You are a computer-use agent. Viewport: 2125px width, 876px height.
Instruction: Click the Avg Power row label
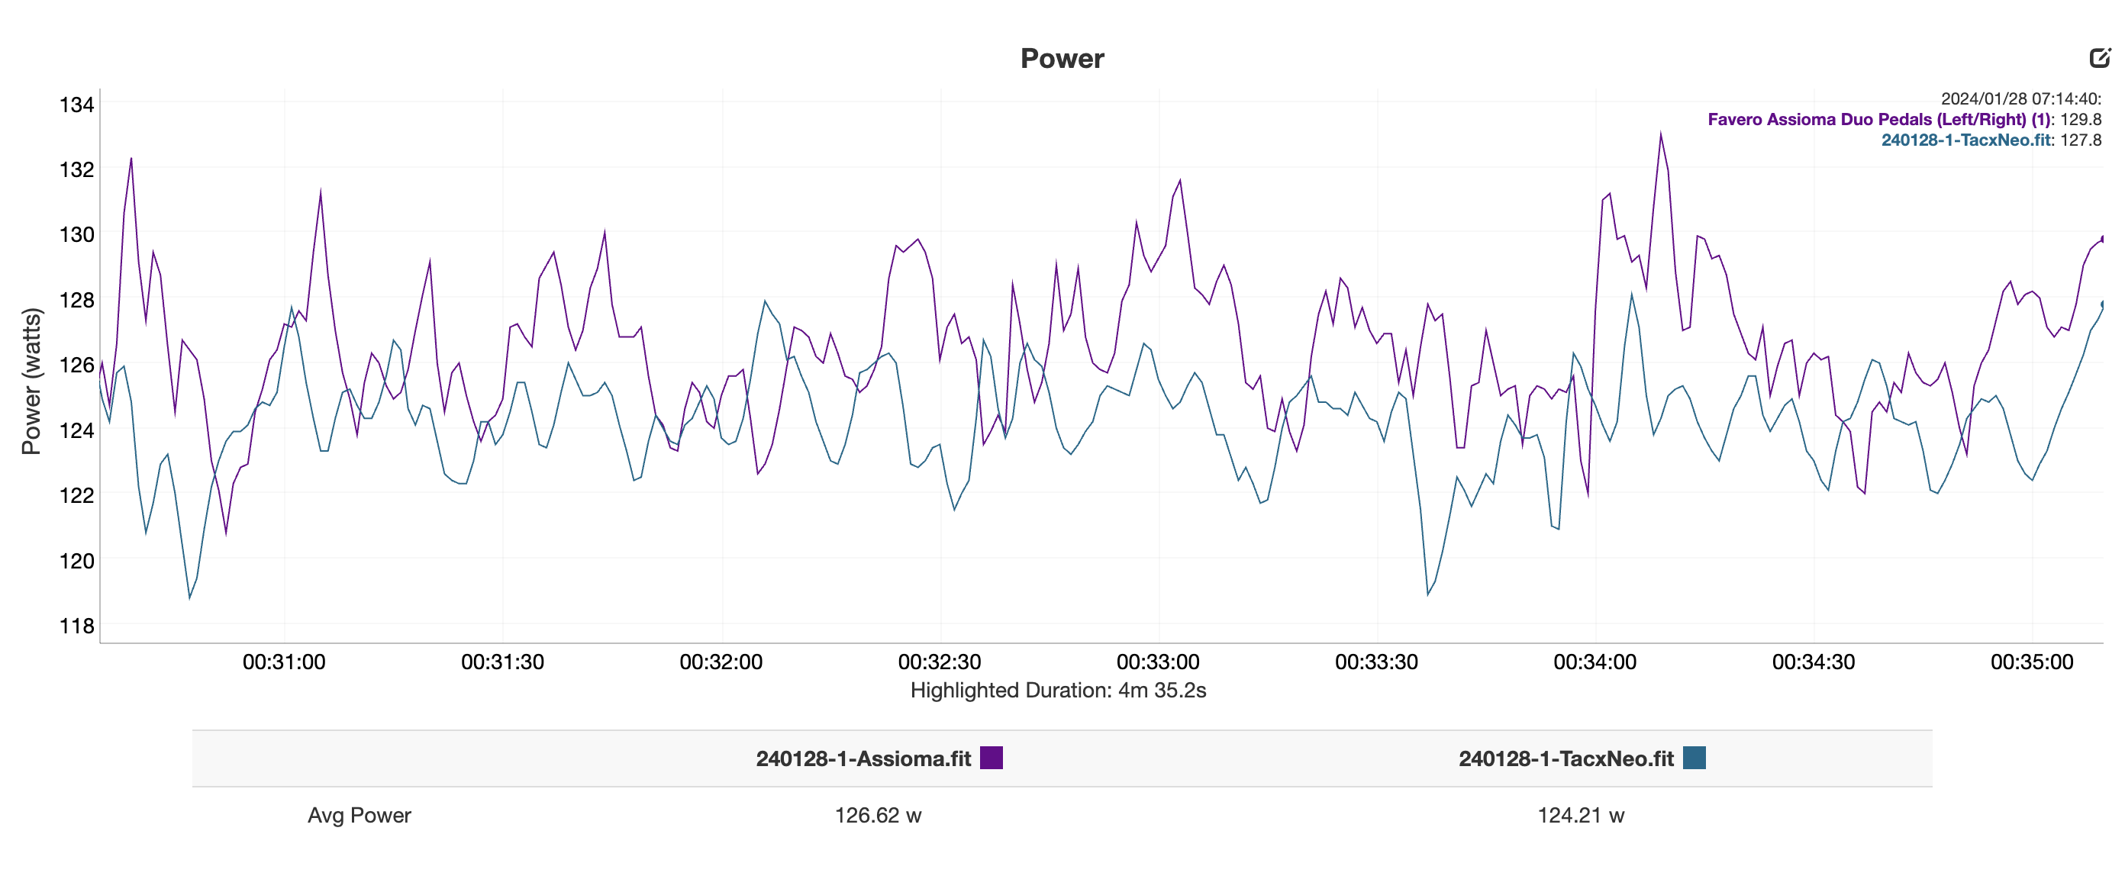[359, 815]
